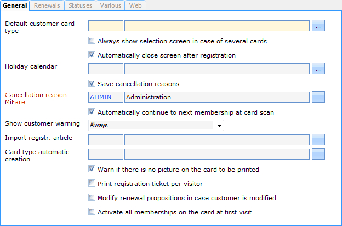
Task: Switch to the Renewals tab
Action: click(x=47, y=5)
